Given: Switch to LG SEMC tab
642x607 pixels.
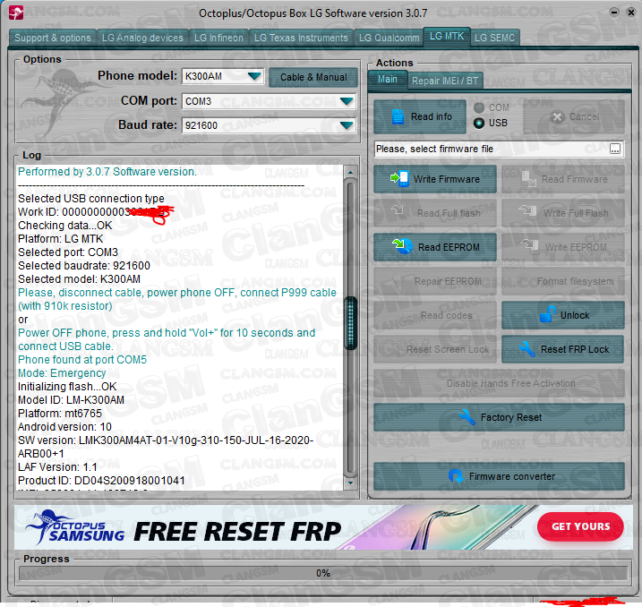Looking at the screenshot, I should (494, 38).
